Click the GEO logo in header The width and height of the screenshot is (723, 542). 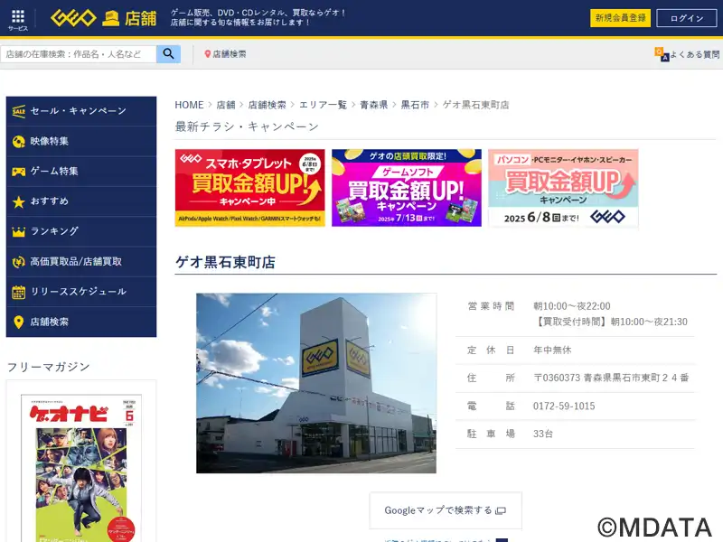coord(73,18)
